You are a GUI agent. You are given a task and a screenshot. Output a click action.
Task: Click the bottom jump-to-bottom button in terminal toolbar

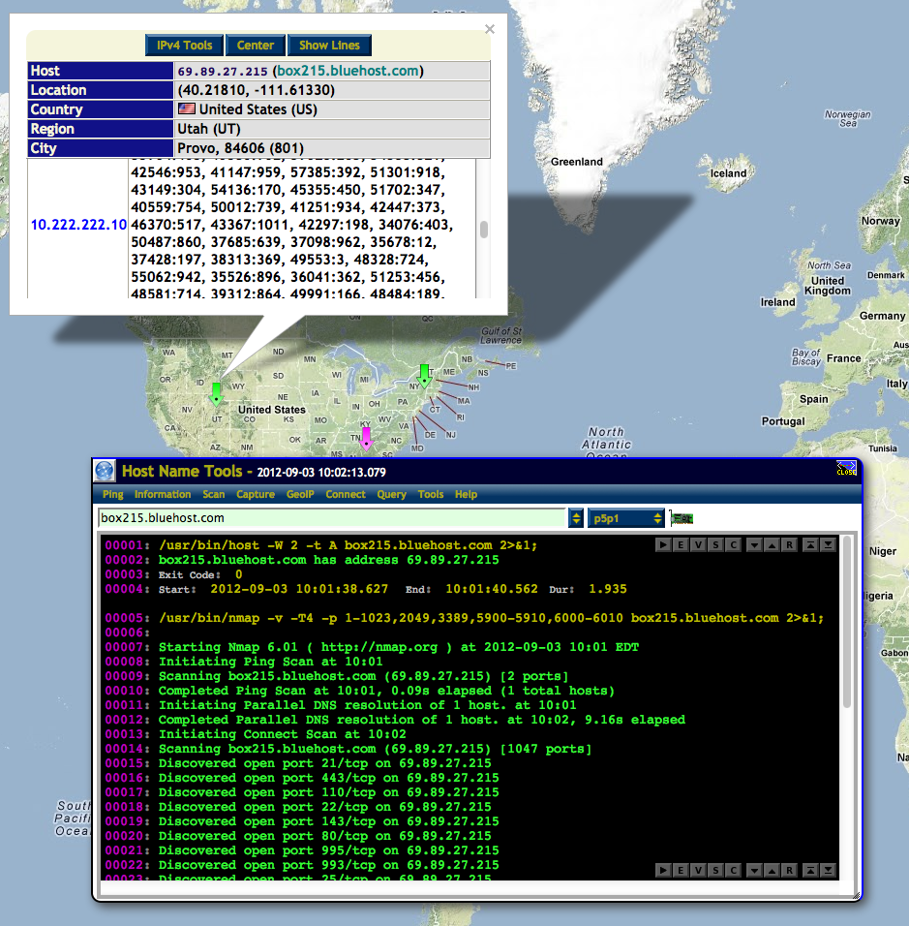click(x=828, y=870)
